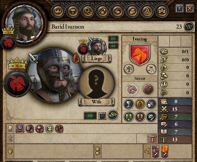
Task: Click the goblet invite icon
Action: click(129, 104)
